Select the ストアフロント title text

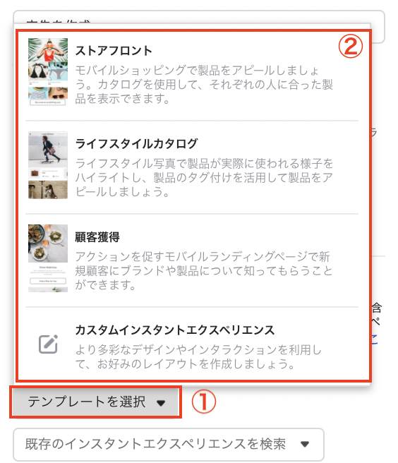(x=114, y=51)
